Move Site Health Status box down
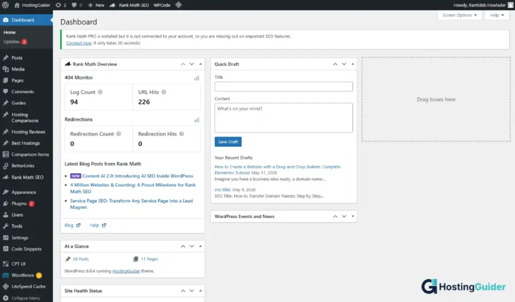The image size is (515, 302). pos(192,291)
